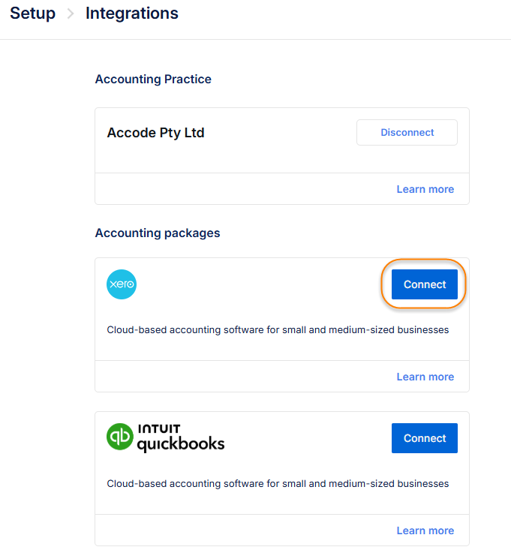511x559 pixels.
Task: Click the INTUIT word in the logo
Action: tap(160, 430)
